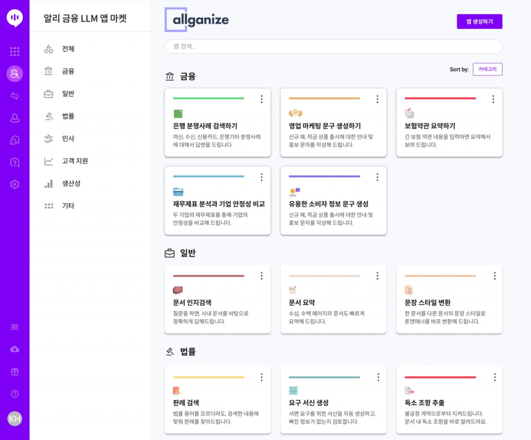Click the 앱 생성하기 button

(x=480, y=21)
